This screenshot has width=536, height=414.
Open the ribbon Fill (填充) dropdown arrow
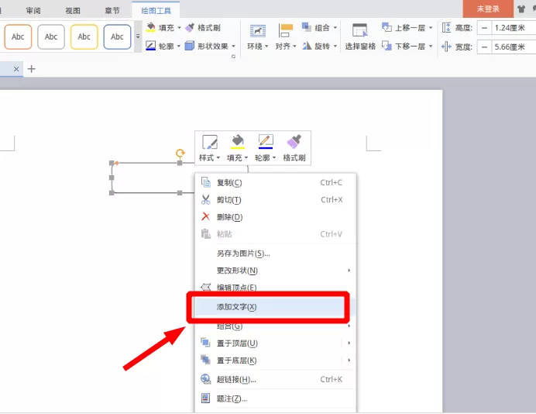point(179,28)
